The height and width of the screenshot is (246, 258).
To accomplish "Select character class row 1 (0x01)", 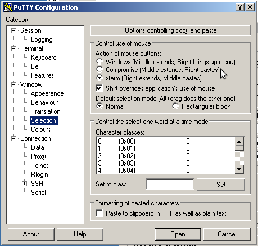I will (x=166, y=149).
